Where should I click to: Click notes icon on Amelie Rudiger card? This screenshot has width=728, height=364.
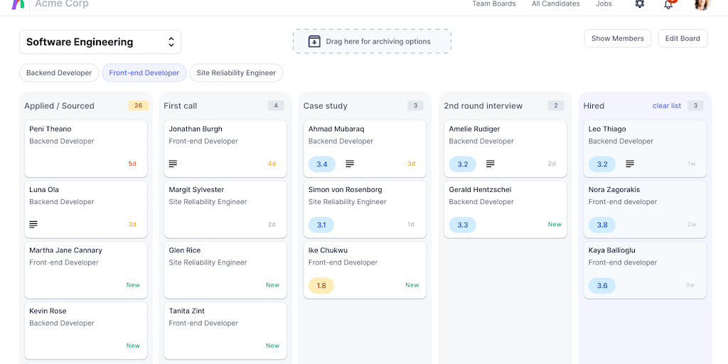pyautogui.click(x=491, y=164)
